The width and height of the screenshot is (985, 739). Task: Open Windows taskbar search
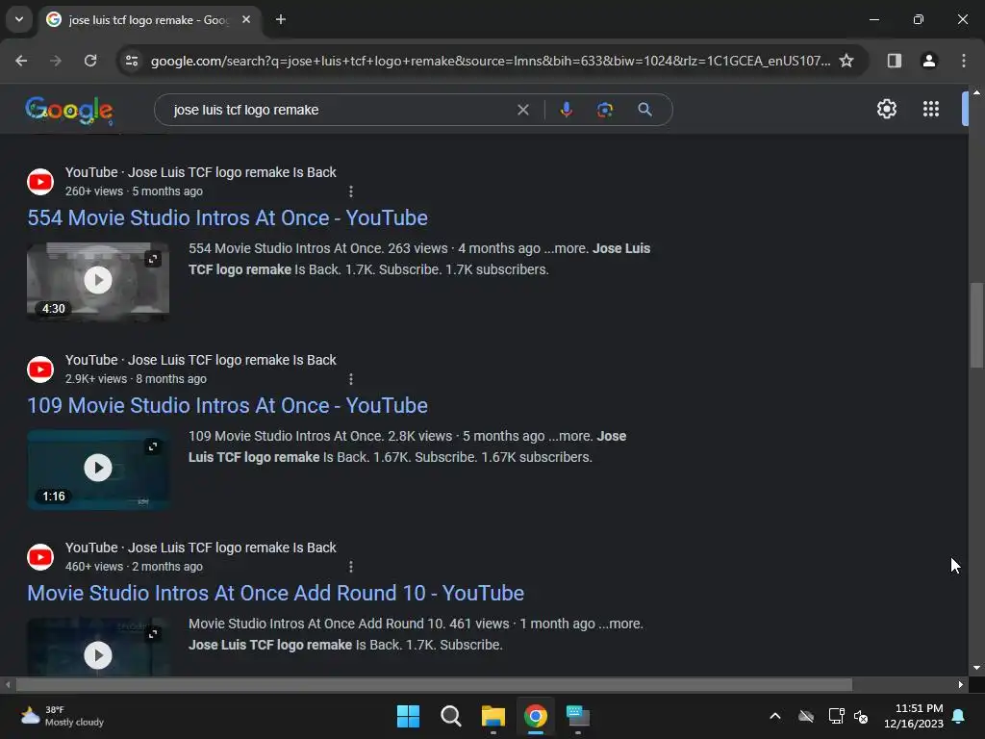point(450,716)
